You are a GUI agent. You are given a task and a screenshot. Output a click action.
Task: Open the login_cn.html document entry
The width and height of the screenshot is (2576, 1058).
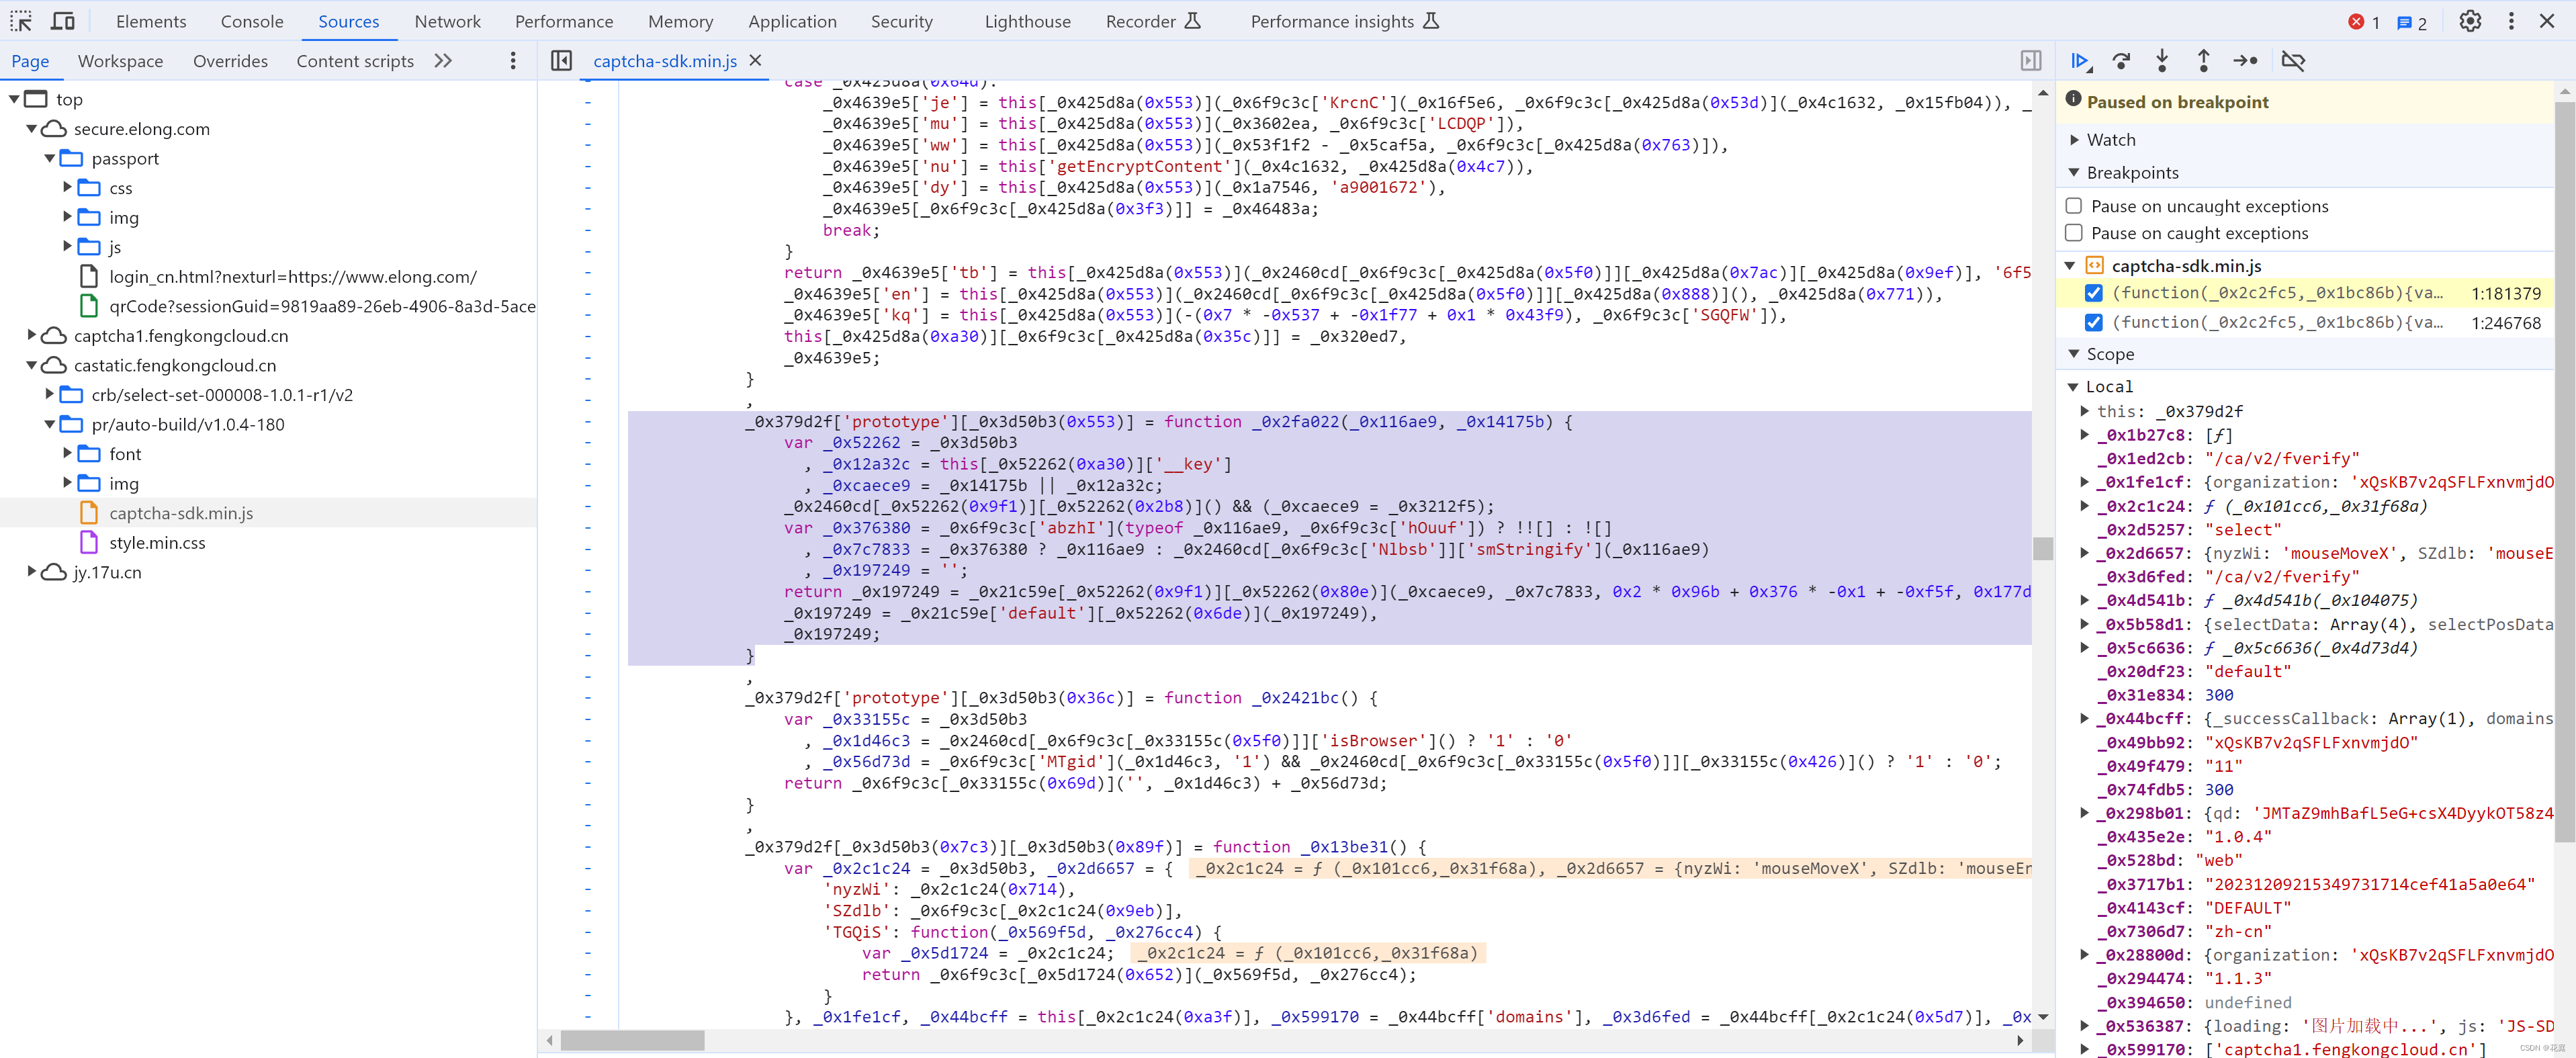pos(293,277)
